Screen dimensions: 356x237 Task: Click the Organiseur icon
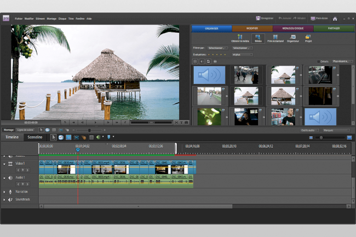pos(293,37)
